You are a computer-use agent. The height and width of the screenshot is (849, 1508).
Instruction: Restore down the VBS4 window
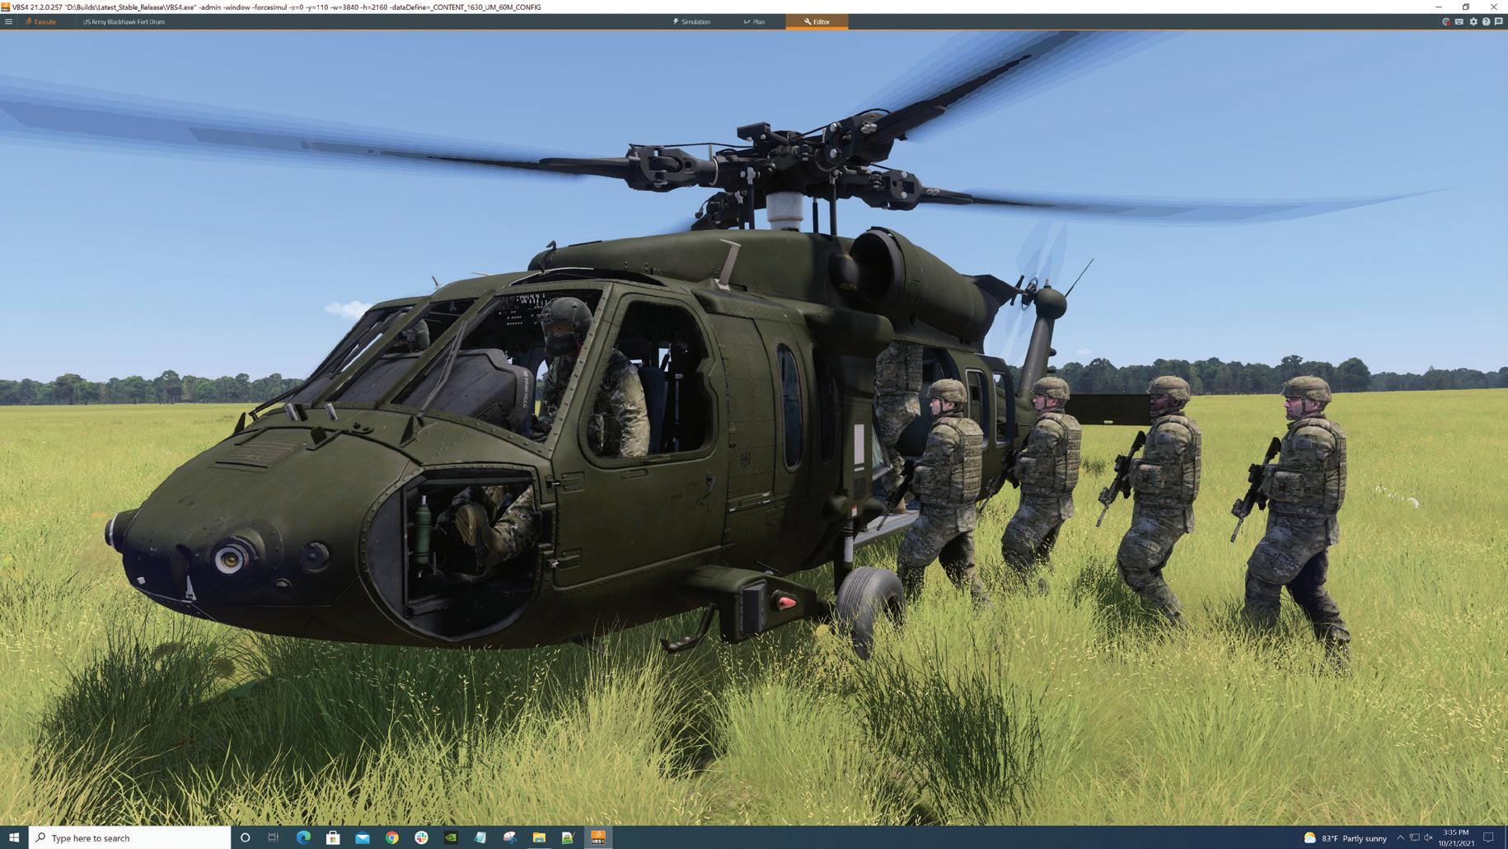point(1466,7)
